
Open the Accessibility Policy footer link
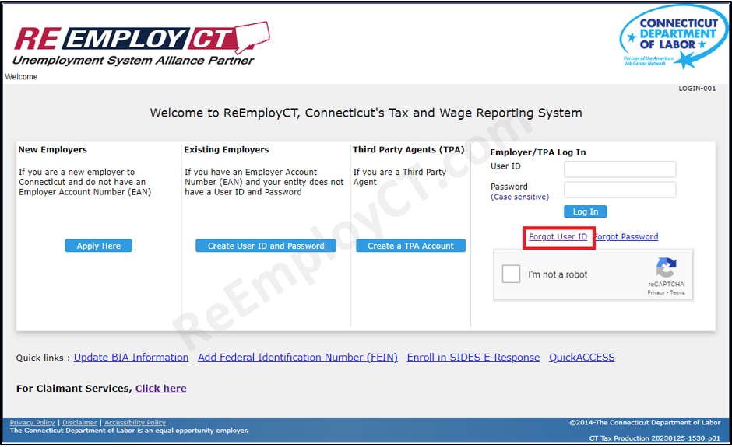[x=135, y=423]
